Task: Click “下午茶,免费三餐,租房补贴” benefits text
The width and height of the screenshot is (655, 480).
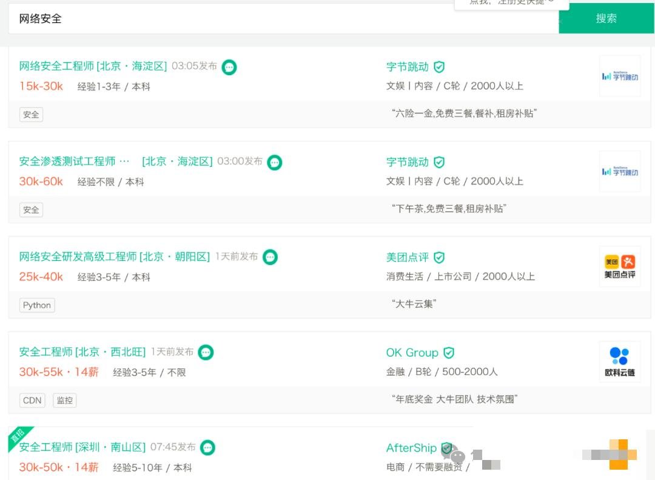Action: point(449,209)
